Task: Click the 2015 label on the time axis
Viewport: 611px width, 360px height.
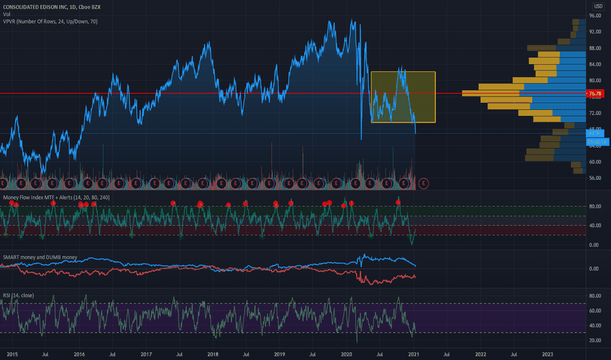Action: [x=12, y=354]
